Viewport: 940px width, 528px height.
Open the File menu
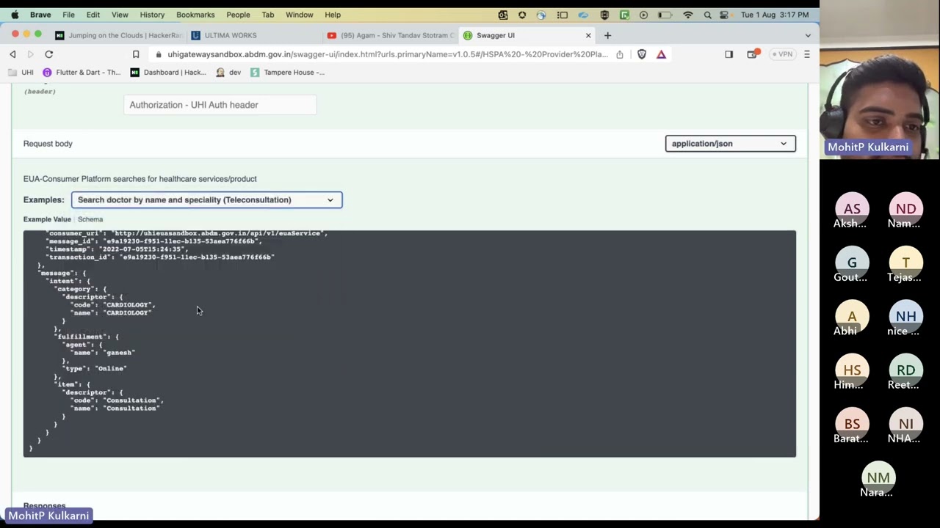68,15
